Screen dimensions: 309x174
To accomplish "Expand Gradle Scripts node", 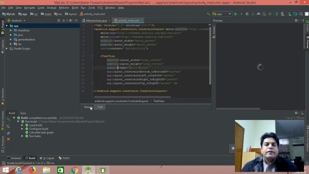I will click(7, 48).
